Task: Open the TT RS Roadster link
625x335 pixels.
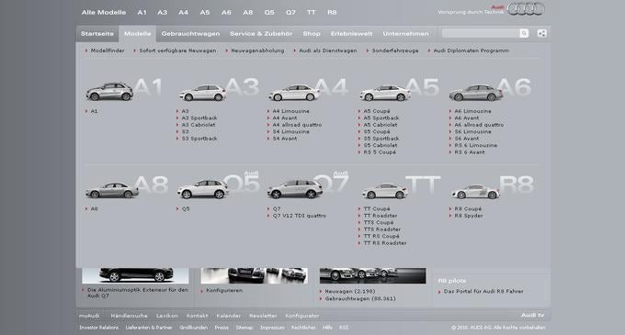Action: [385, 243]
